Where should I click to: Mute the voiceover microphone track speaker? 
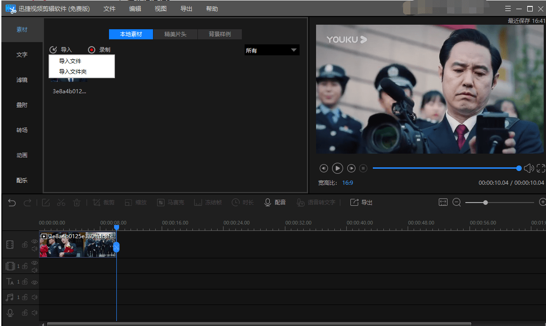click(34, 313)
